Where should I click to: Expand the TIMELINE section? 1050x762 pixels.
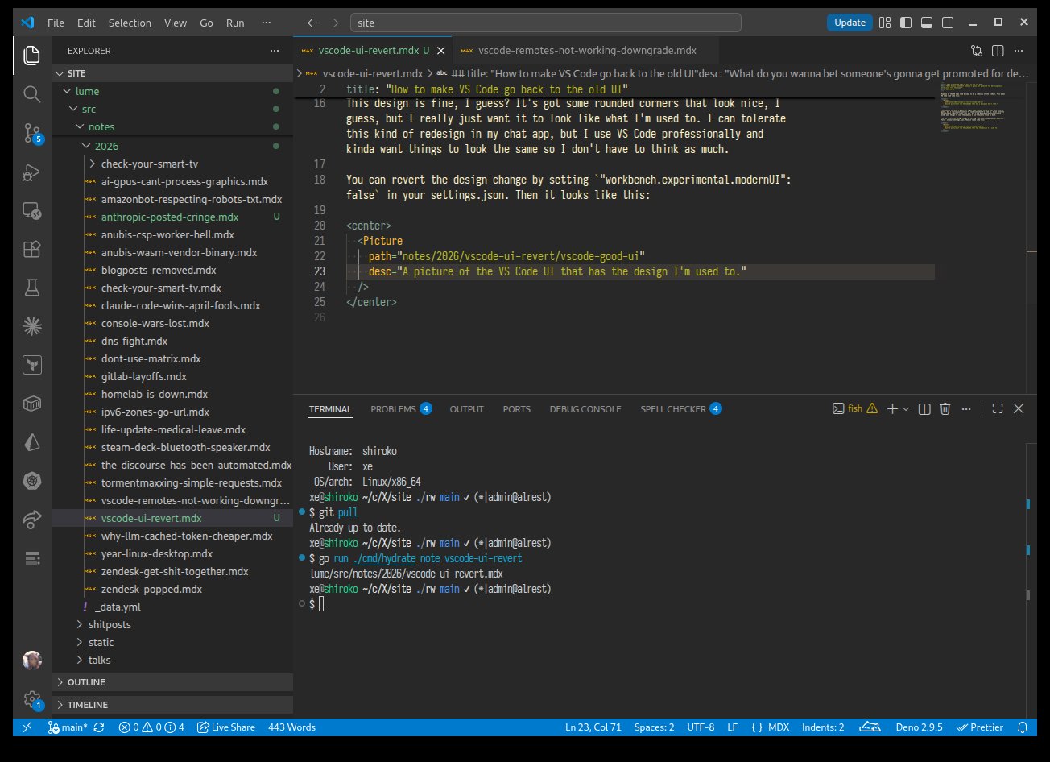(172, 704)
